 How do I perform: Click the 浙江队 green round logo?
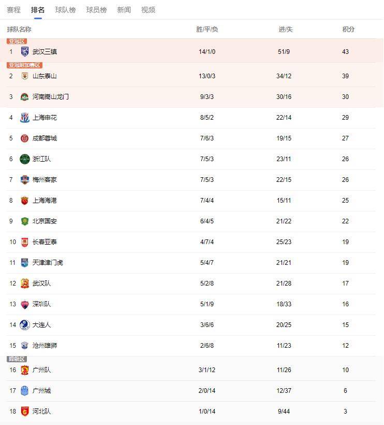pos(25,159)
